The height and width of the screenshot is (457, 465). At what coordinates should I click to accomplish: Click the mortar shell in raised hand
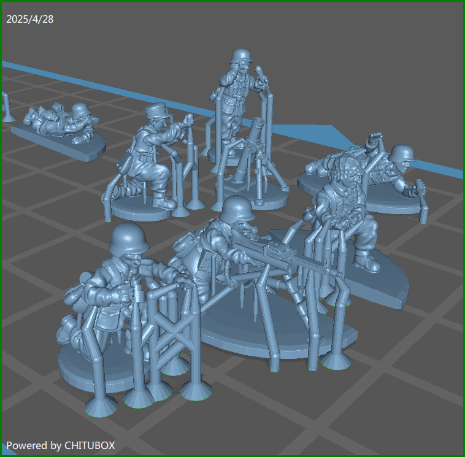click(262, 73)
